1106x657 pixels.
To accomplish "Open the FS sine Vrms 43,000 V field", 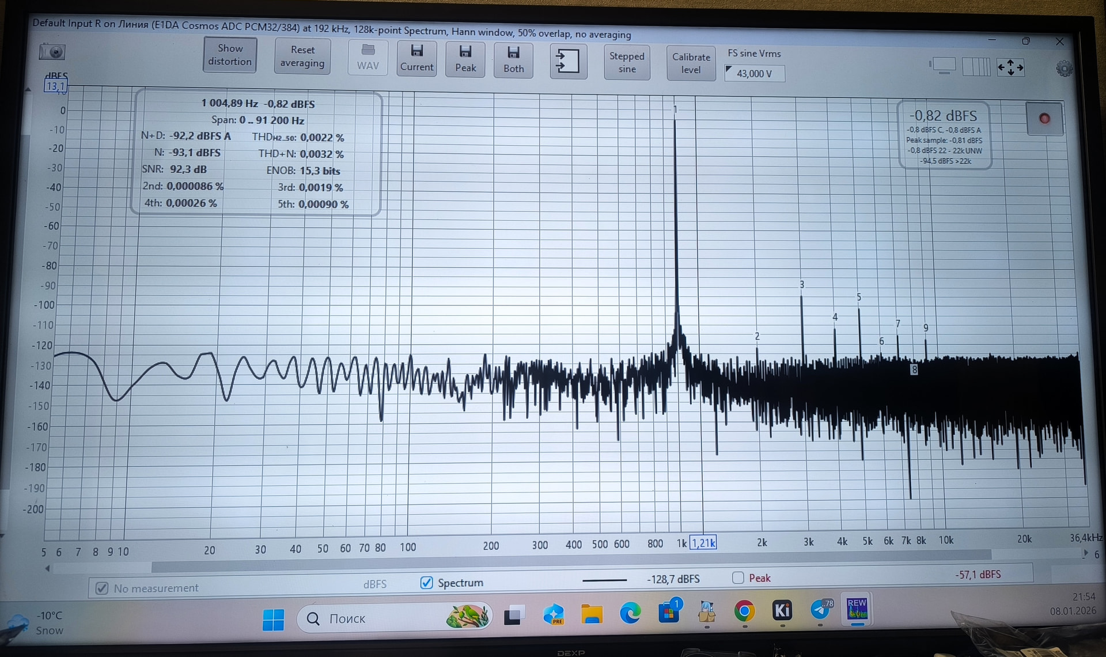I will pos(755,74).
